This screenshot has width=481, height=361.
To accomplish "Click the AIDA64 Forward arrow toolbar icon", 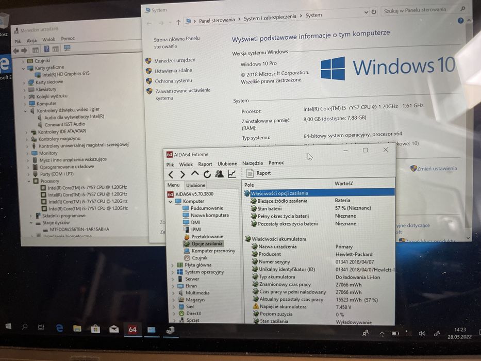I will coord(183,175).
